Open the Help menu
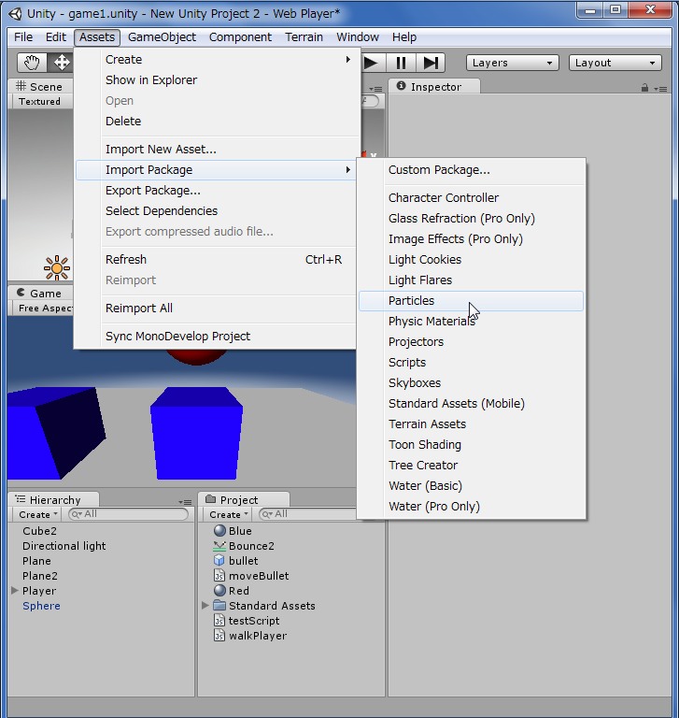The height and width of the screenshot is (718, 679). 404,37
